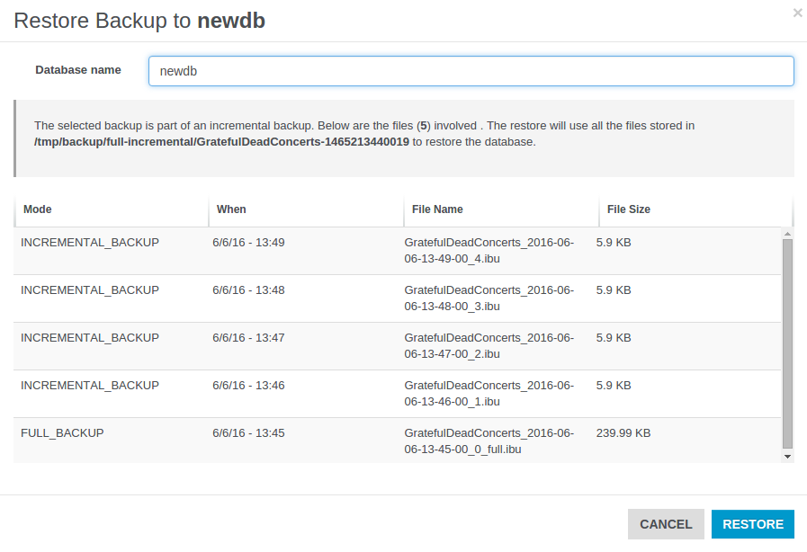Click the table's vertical scrollbar thumb
The width and height of the screenshot is (807, 552).
click(787, 343)
